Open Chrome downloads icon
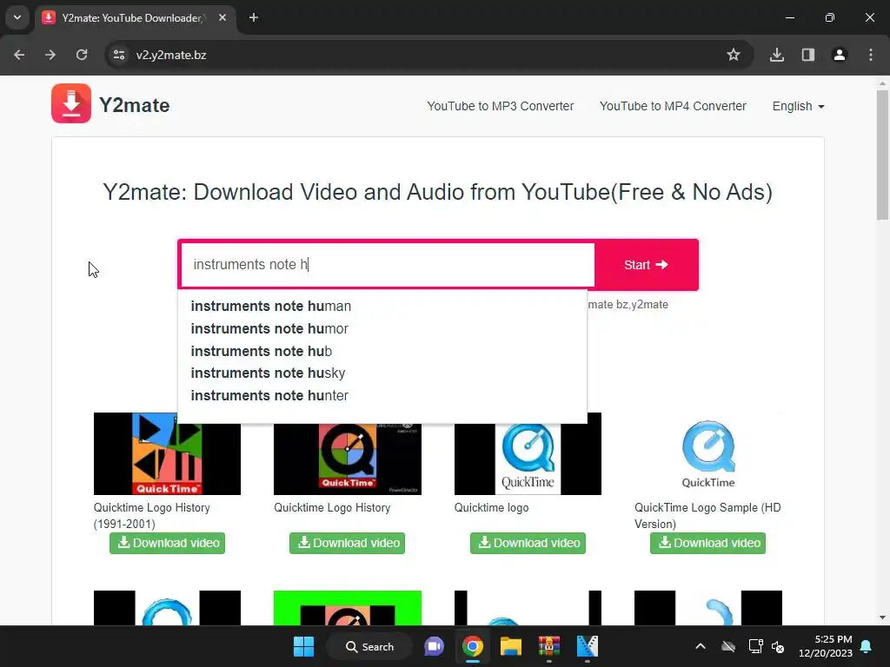Image resolution: width=890 pixels, height=667 pixels. 777,55
